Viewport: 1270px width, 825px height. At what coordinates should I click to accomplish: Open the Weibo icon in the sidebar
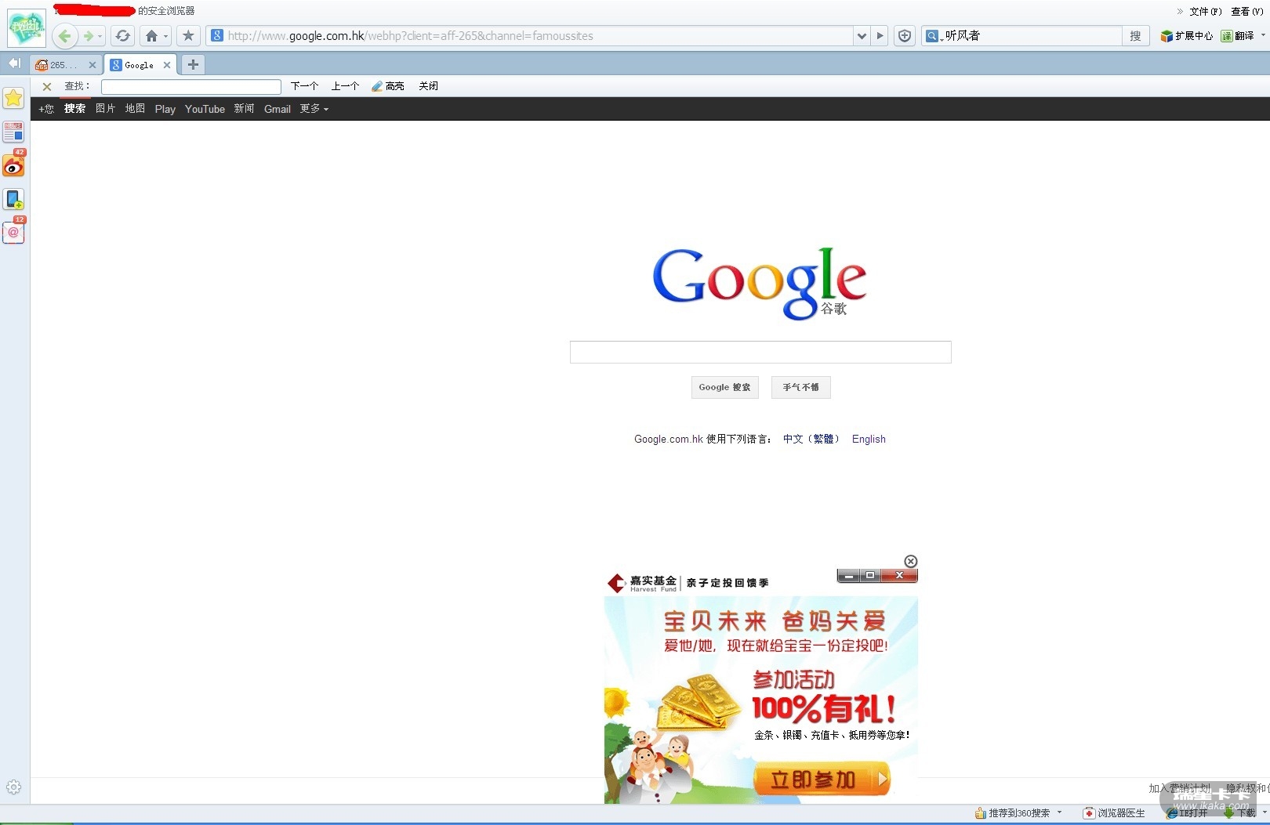pyautogui.click(x=13, y=165)
